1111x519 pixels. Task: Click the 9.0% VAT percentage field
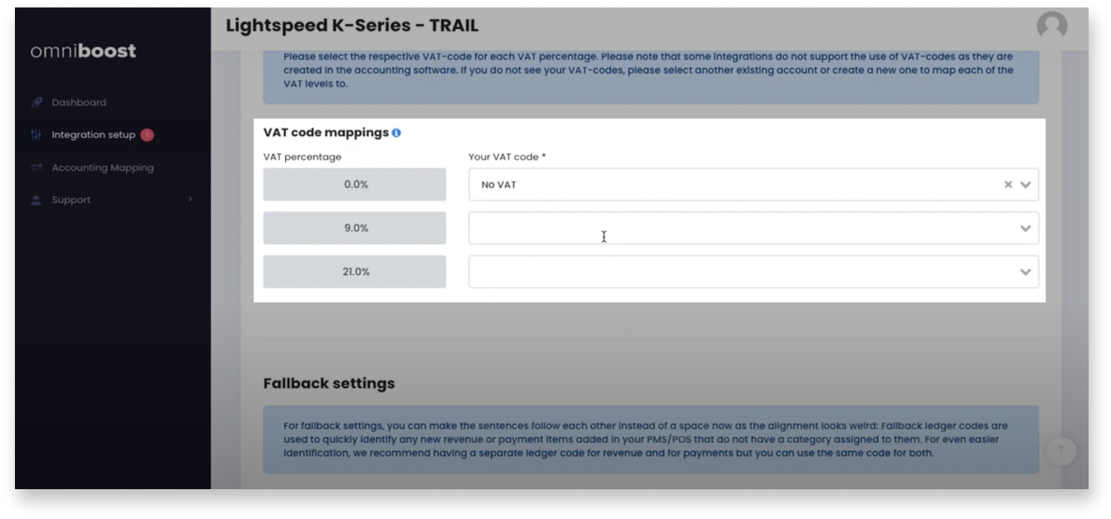354,228
